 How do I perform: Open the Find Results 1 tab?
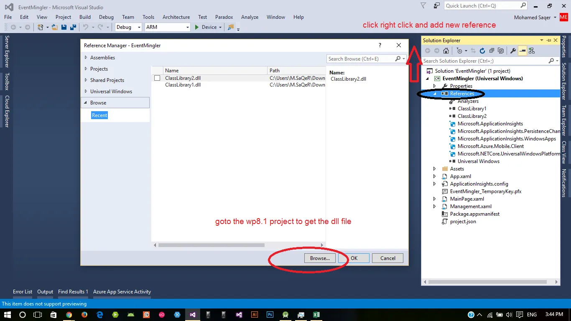(x=73, y=292)
